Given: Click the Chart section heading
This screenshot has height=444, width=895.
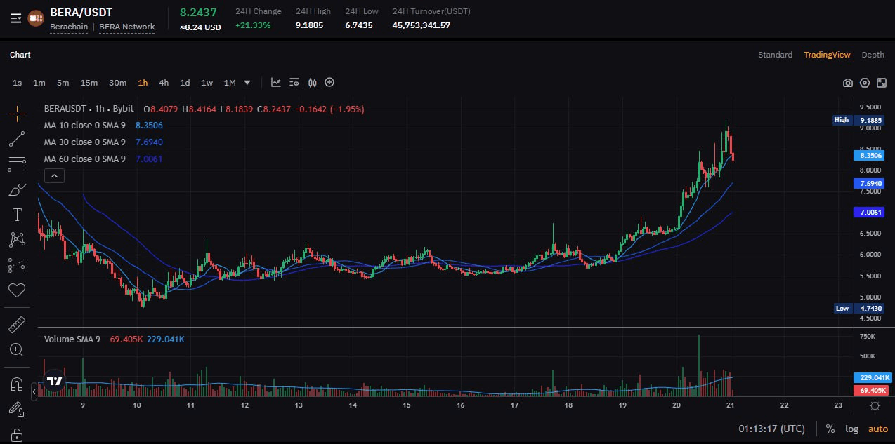Looking at the screenshot, I should coord(20,55).
